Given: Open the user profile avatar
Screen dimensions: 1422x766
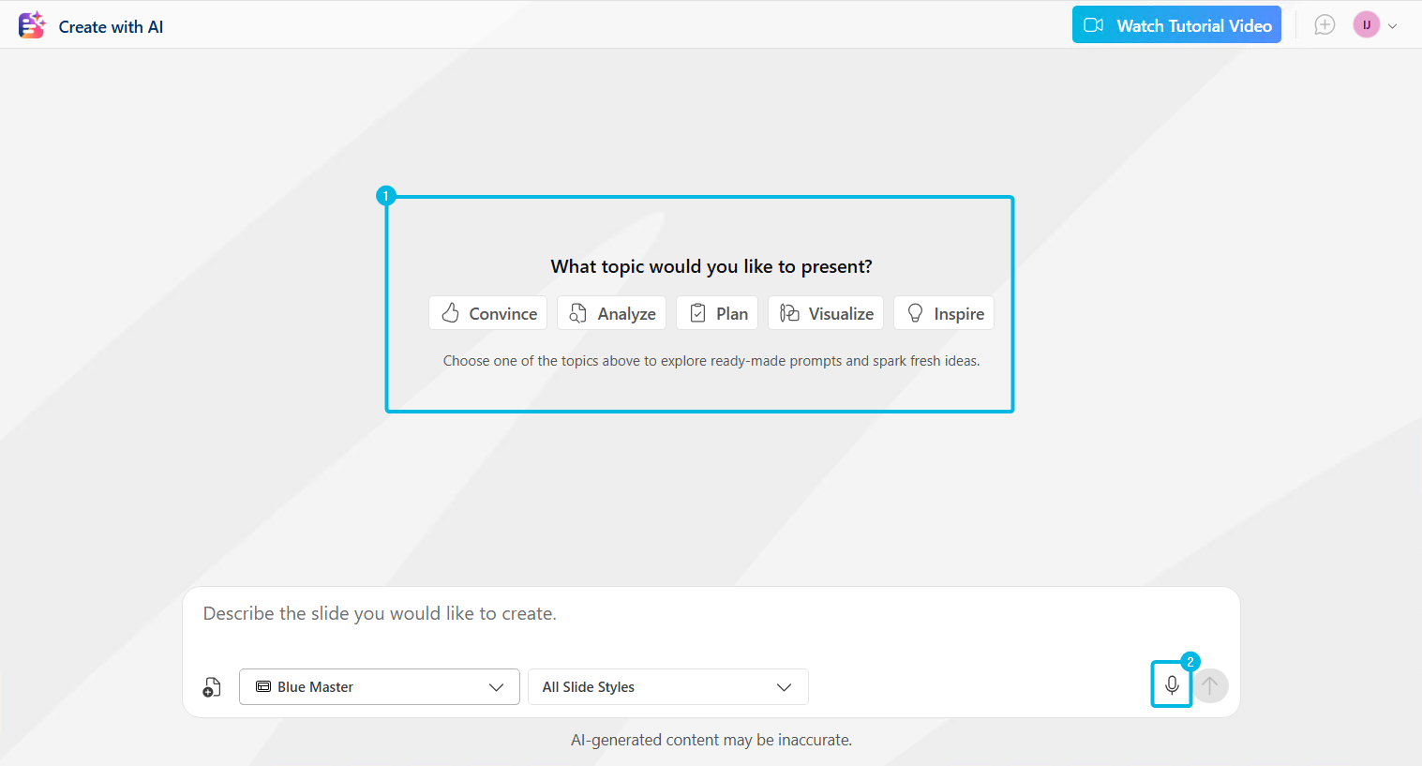Looking at the screenshot, I should pos(1366,25).
